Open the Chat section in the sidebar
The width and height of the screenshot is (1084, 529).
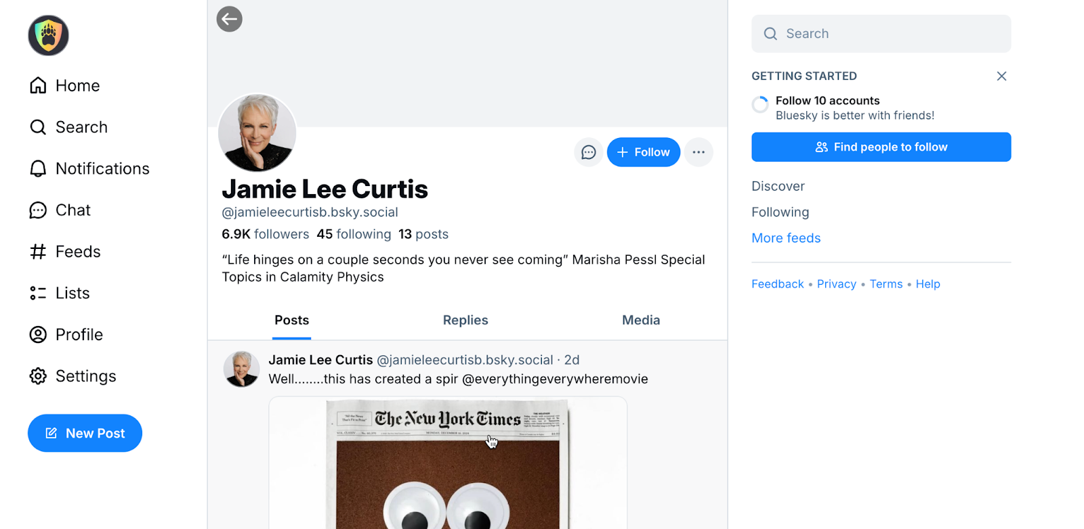tap(60, 210)
